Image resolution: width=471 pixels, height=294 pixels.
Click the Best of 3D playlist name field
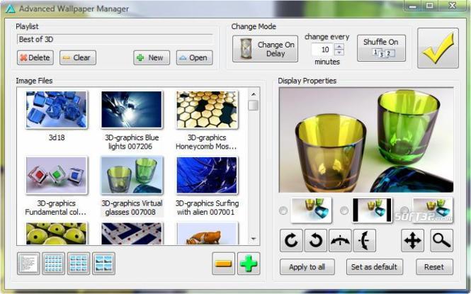point(115,40)
